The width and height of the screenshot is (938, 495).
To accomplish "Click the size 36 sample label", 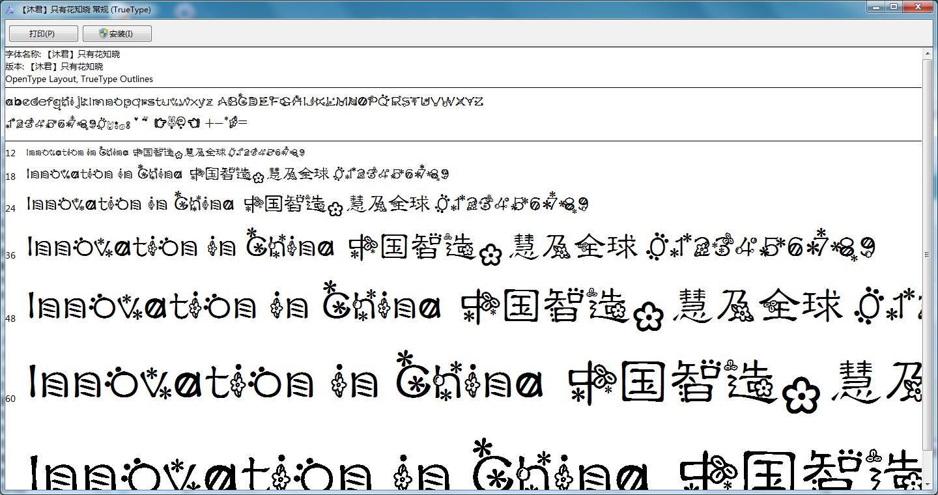I will tap(10, 255).
